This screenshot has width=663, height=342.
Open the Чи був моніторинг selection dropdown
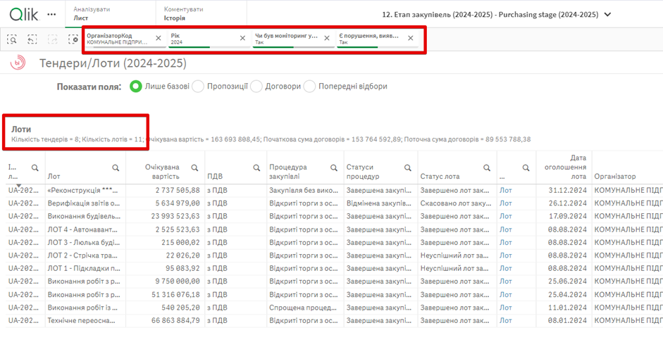click(x=286, y=38)
